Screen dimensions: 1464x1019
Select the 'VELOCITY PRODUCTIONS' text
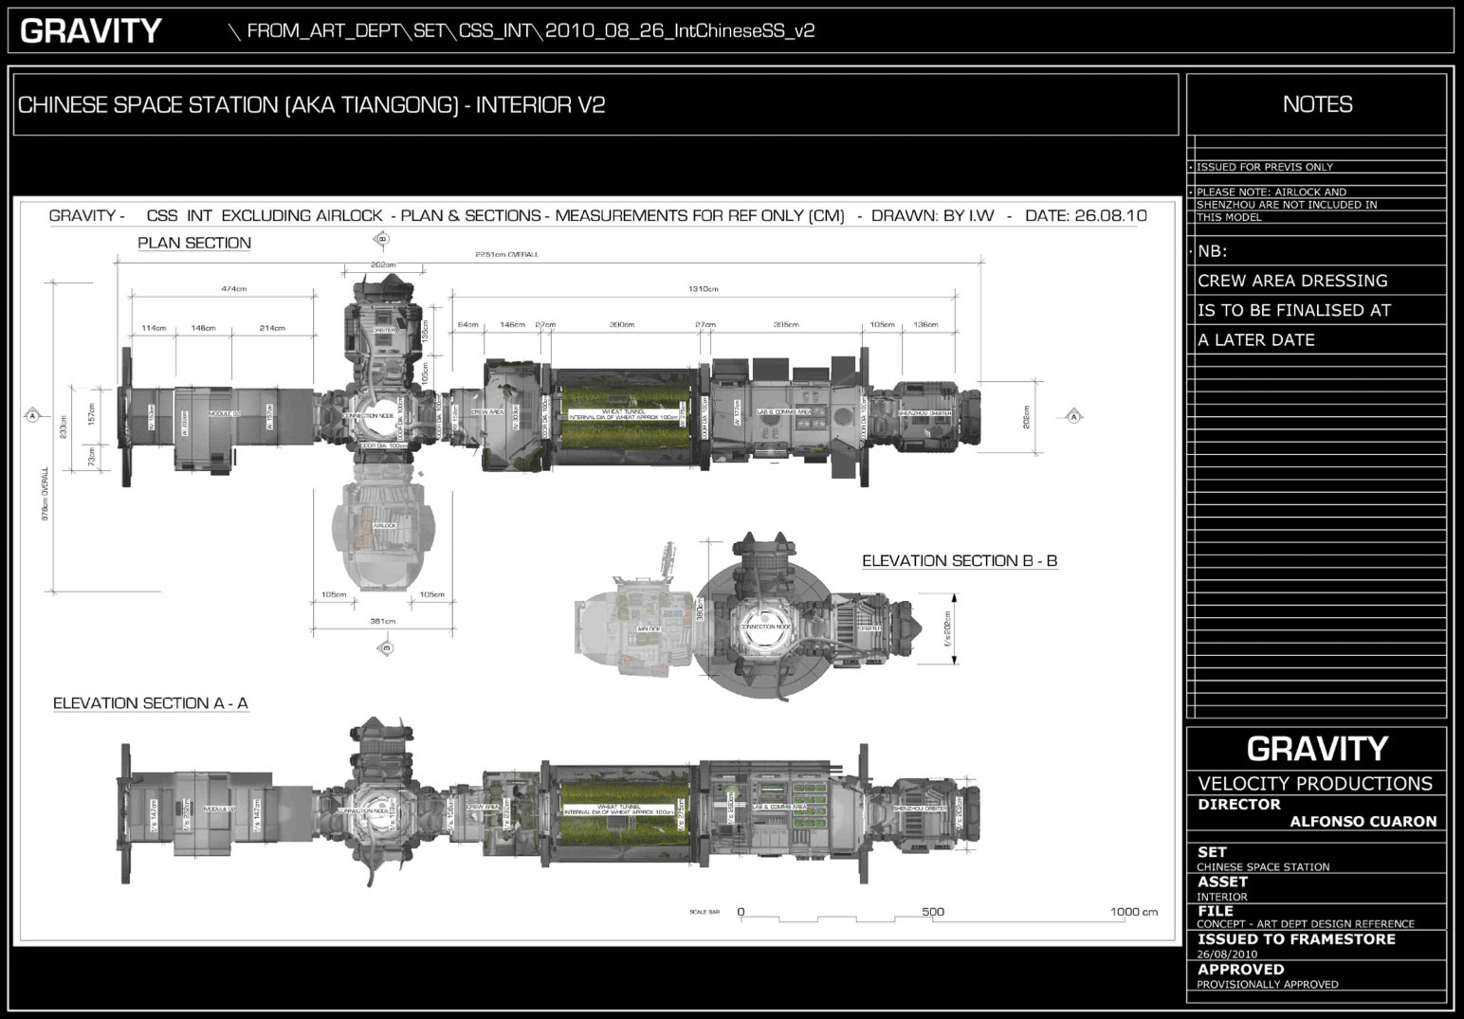click(x=1315, y=783)
